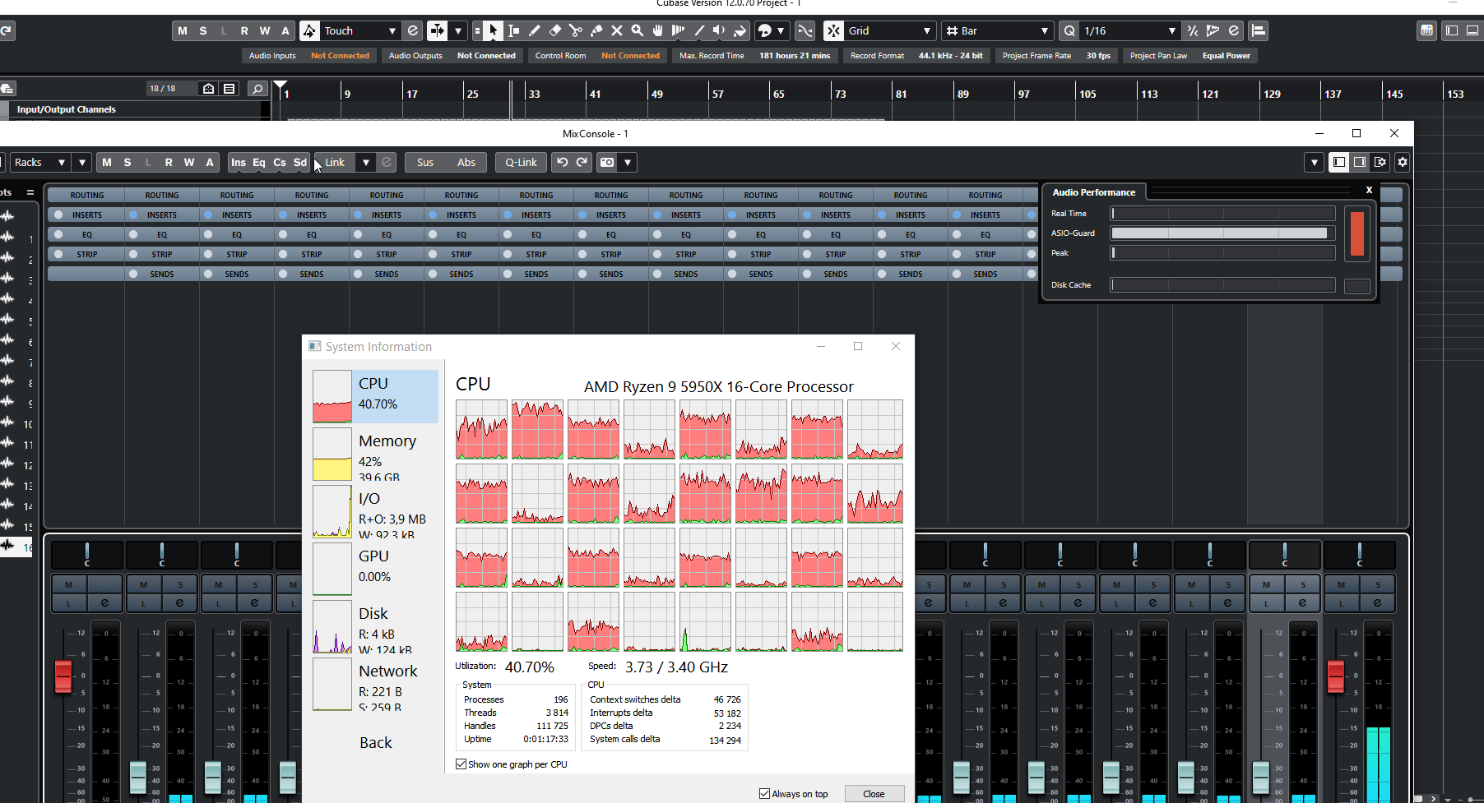The height and width of the screenshot is (803, 1484).
Task: Select the Color paint bucket tool
Action: [x=740, y=31]
